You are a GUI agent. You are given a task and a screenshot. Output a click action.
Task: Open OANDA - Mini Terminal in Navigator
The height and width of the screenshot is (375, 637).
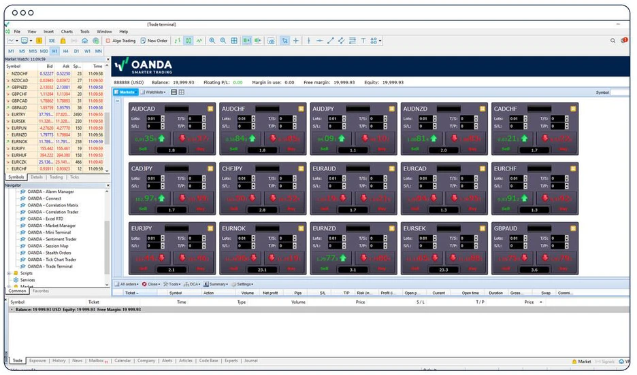click(x=49, y=232)
